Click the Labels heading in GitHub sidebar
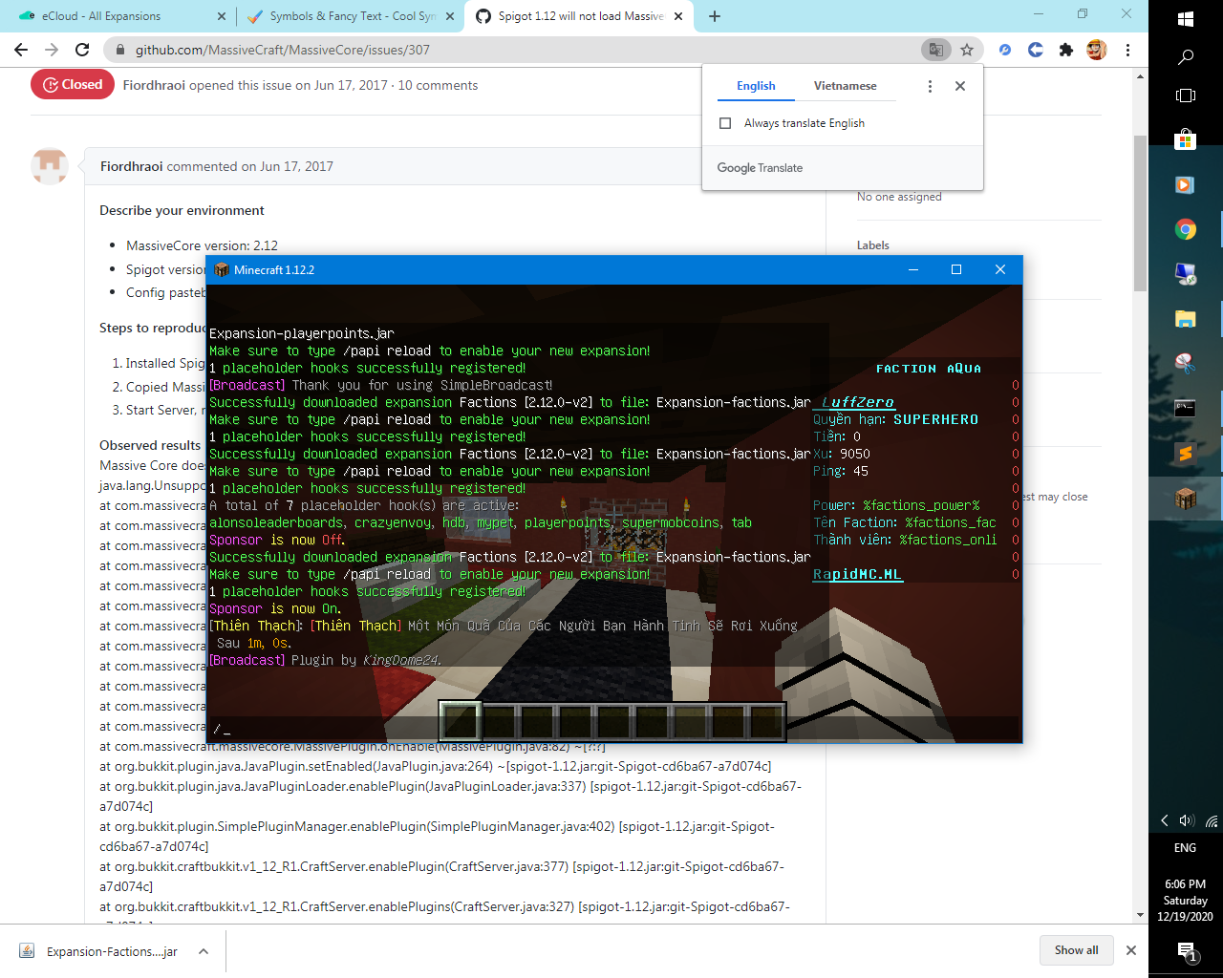 872,245
